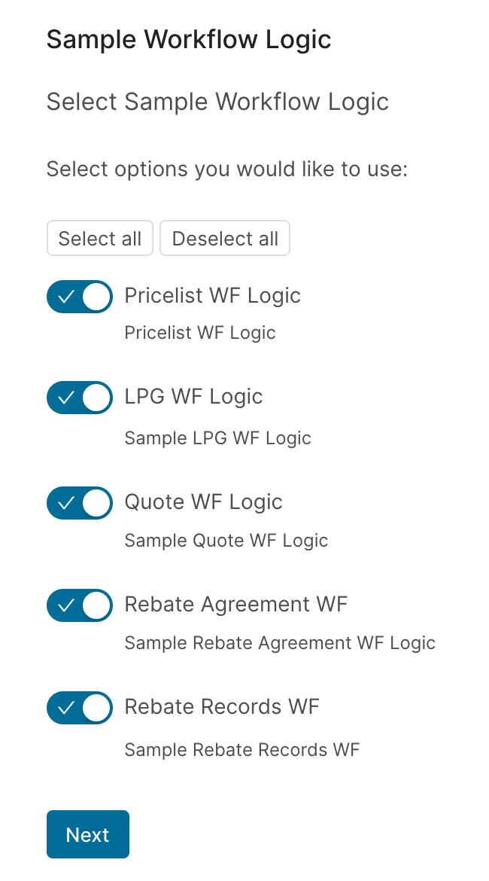Click the checkmark icon on Quote WF toggle

[x=65, y=503]
